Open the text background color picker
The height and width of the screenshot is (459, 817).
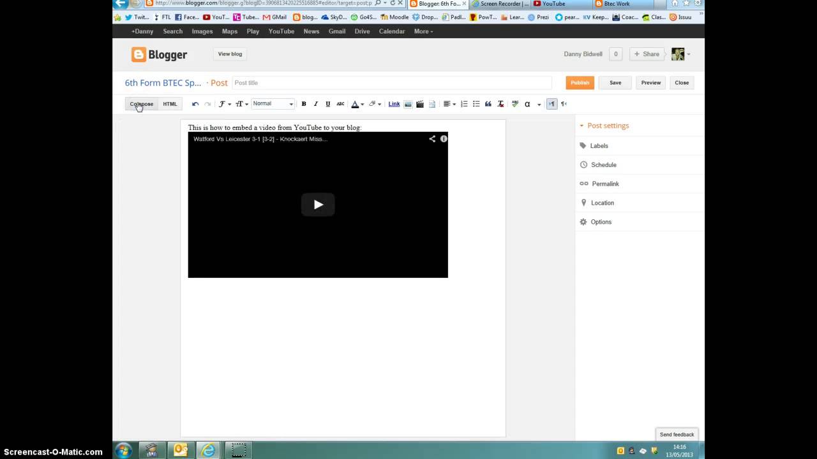pyautogui.click(x=375, y=104)
